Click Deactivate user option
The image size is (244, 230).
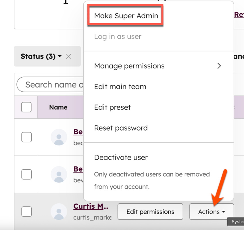coord(121,157)
